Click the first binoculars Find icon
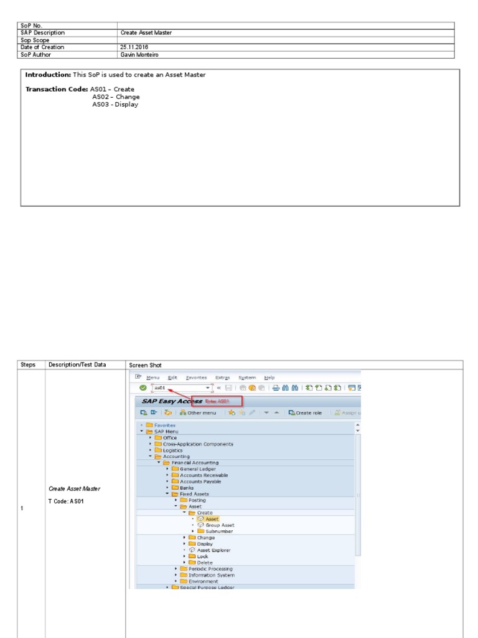This screenshot has width=478, height=638. [x=285, y=388]
